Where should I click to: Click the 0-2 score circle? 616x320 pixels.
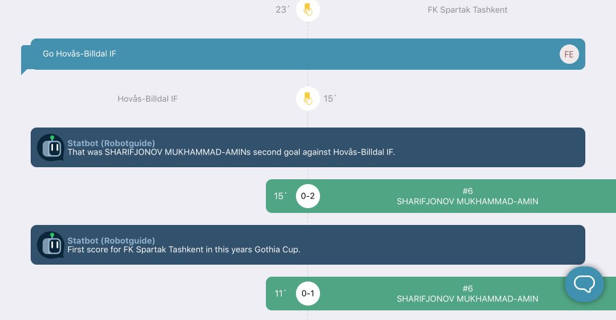pyautogui.click(x=307, y=196)
